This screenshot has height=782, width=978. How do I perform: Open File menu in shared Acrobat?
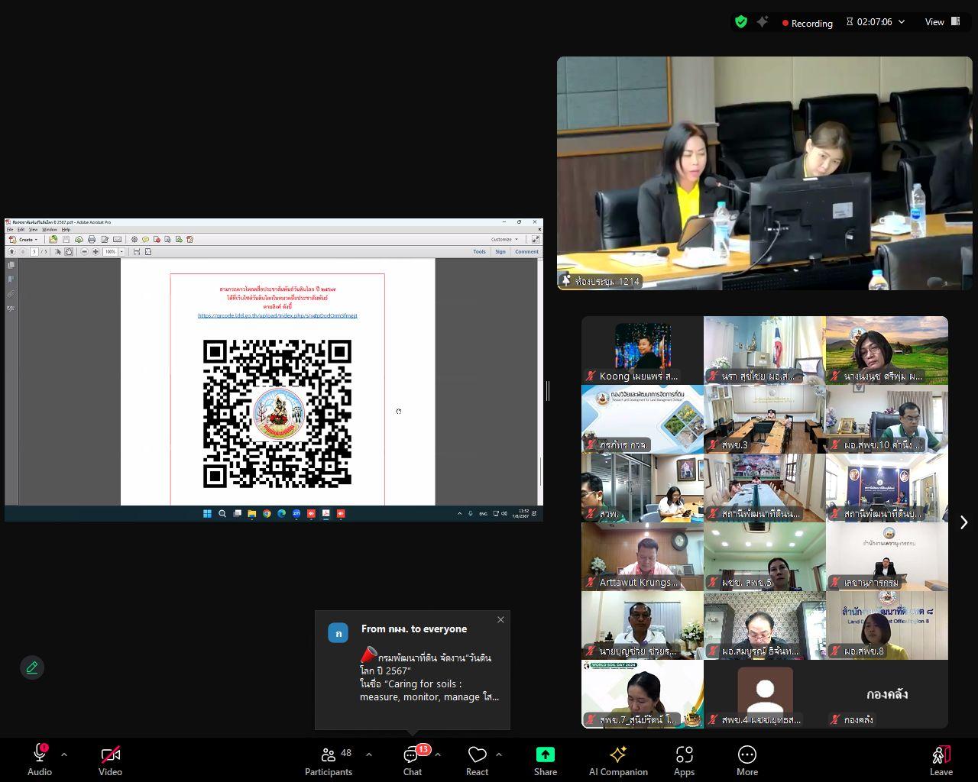click(10, 229)
